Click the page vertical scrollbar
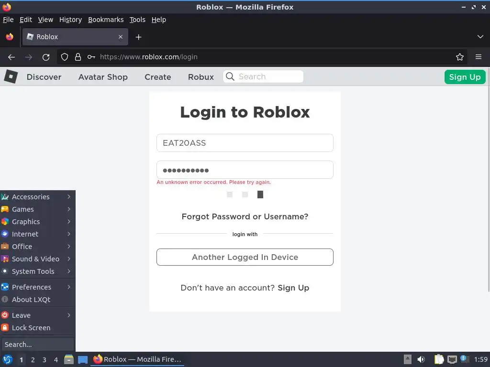This screenshot has width=490, height=367. 488,180
